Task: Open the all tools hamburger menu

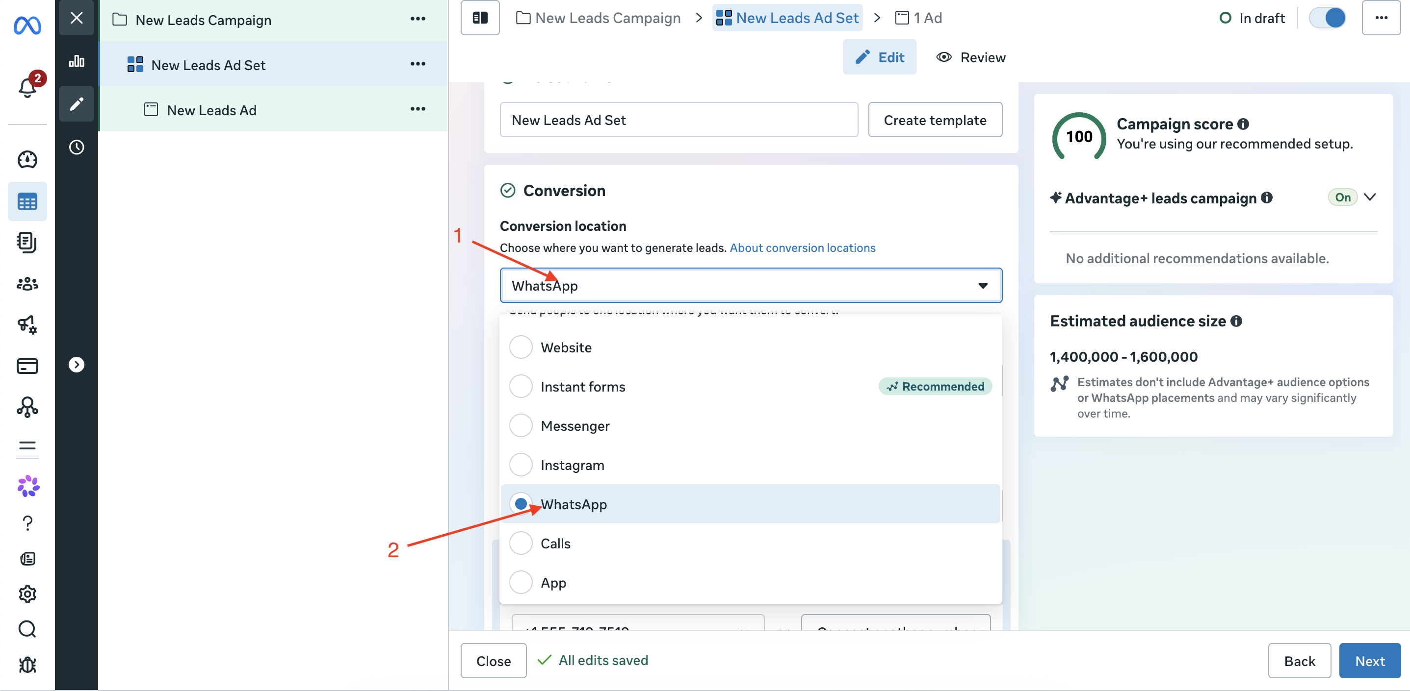Action: click(27, 445)
